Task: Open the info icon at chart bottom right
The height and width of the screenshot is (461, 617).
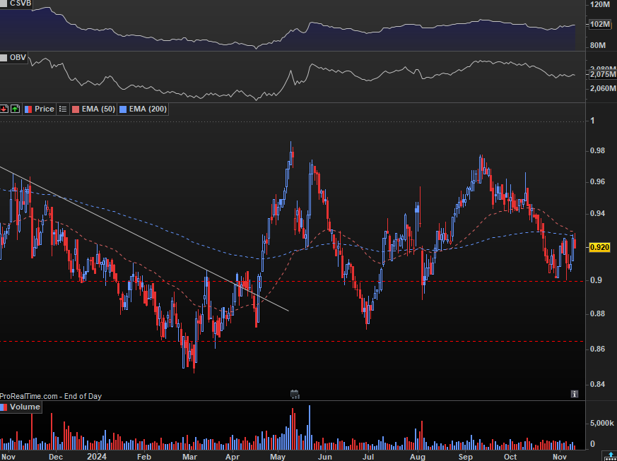Action: (575, 394)
